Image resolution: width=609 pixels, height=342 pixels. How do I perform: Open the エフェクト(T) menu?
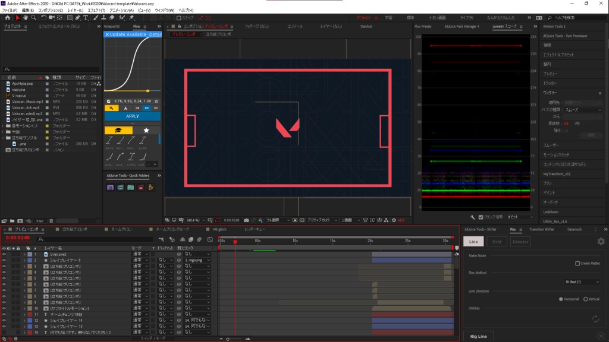tap(96, 11)
